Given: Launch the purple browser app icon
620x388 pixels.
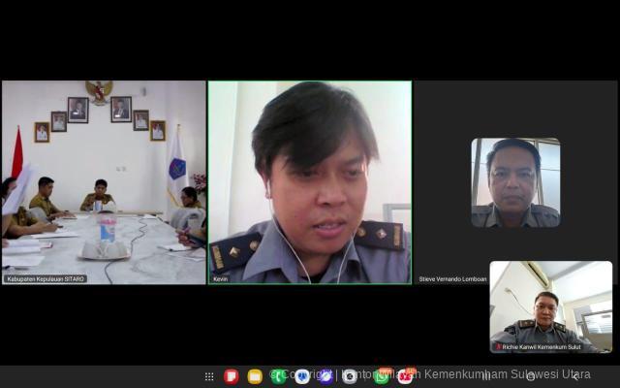Looking at the screenshot, I should tap(325, 376).
